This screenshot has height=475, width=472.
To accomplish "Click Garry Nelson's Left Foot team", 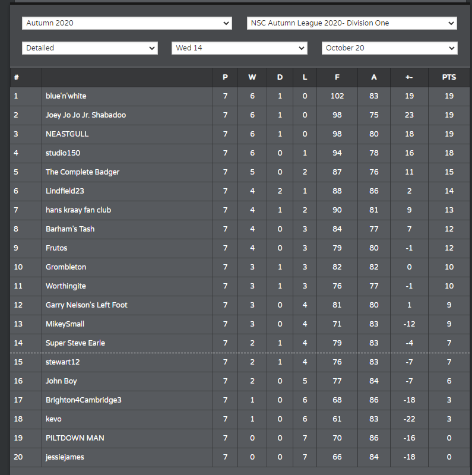I will point(87,305).
